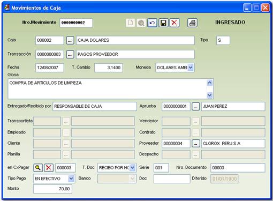Click the PAGOS PROVEEDOR description field
This screenshot has height=201, width=273.
(x=135, y=54)
